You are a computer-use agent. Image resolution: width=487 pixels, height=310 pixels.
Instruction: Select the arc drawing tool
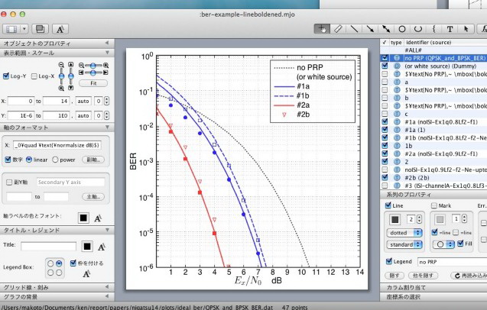point(418,29)
